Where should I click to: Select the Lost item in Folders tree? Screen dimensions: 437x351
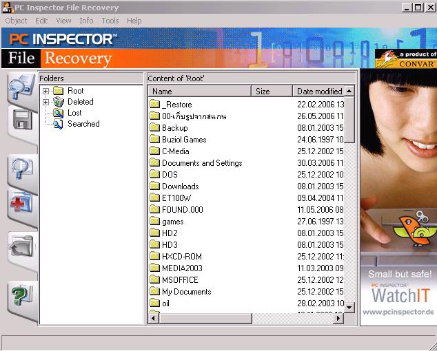point(74,113)
